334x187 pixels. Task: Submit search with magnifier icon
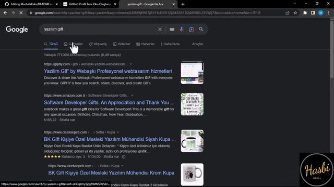point(201,29)
